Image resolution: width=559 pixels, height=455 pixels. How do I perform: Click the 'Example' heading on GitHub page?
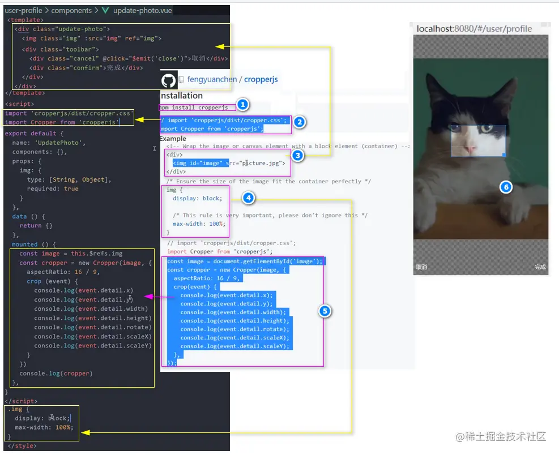click(173, 139)
